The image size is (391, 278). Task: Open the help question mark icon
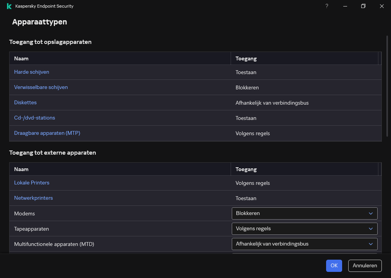[326, 6]
